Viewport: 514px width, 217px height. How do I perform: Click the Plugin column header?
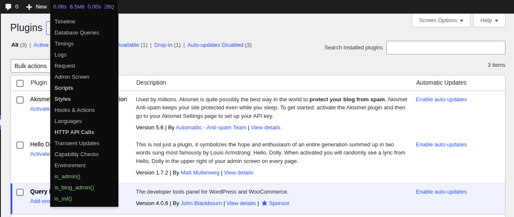coord(39,83)
